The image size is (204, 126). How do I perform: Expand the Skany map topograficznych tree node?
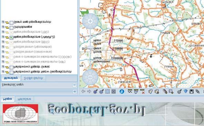coord(3,22)
